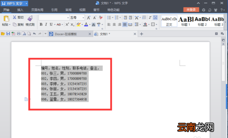
Task: Click the bulleted list icon
Action: point(109,18)
